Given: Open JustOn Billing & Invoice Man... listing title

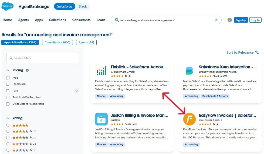Looking at the screenshot, I should tap(139, 115).
